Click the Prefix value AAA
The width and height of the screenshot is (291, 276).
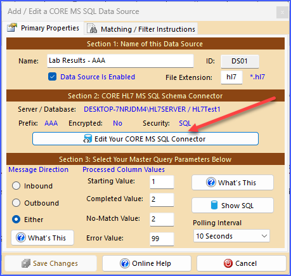pyautogui.click(x=51, y=123)
